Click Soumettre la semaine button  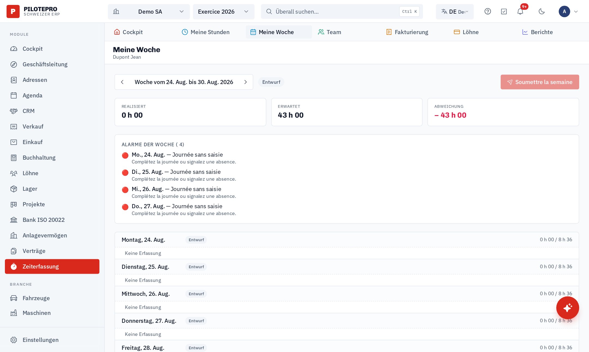540,82
